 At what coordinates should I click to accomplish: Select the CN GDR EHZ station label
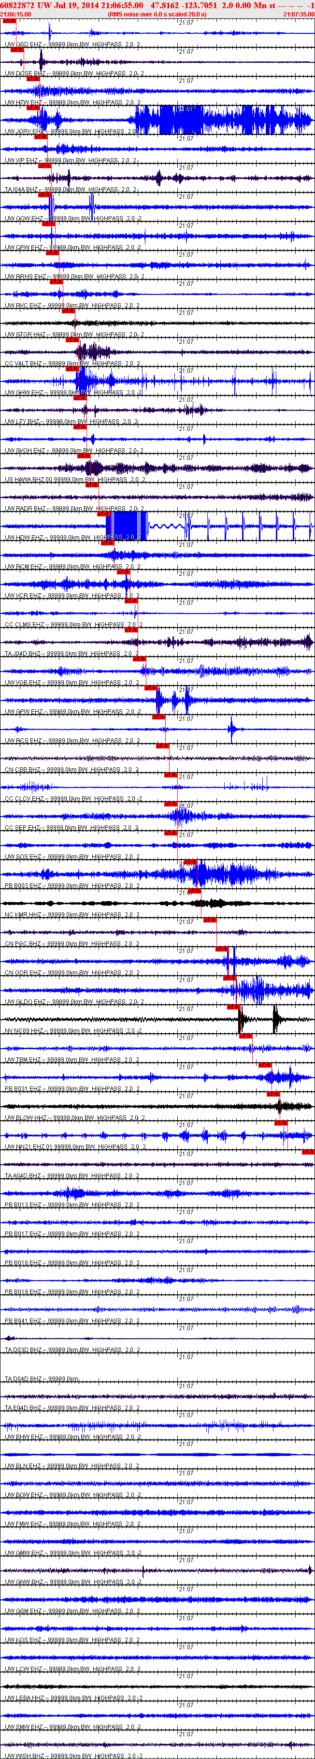(x=72, y=973)
